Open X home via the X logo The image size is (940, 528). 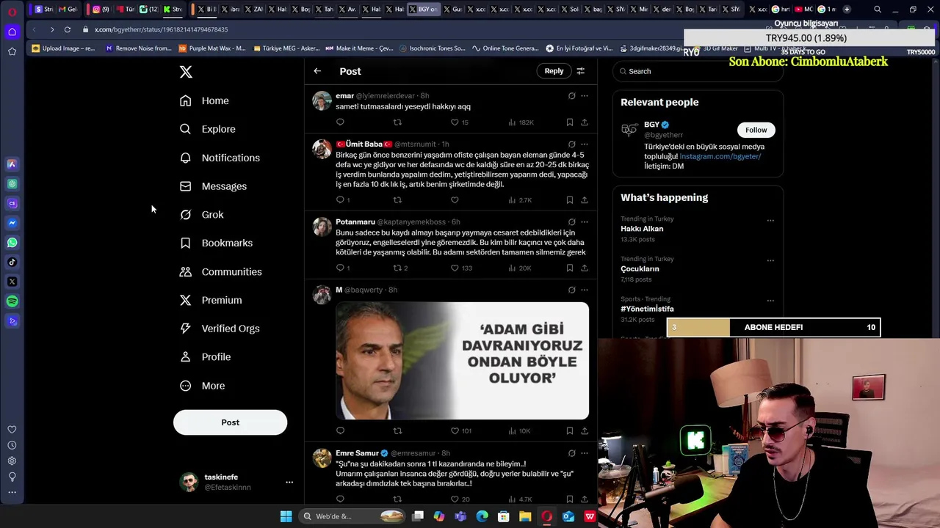point(186,72)
